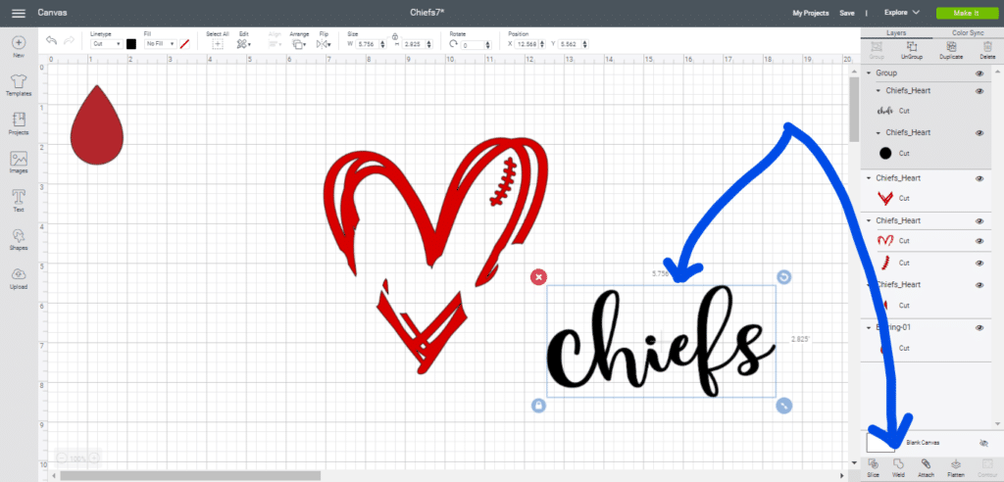Hide the Chiefs_Heart layer above heart outline
The image size is (1004, 482).
click(979, 220)
